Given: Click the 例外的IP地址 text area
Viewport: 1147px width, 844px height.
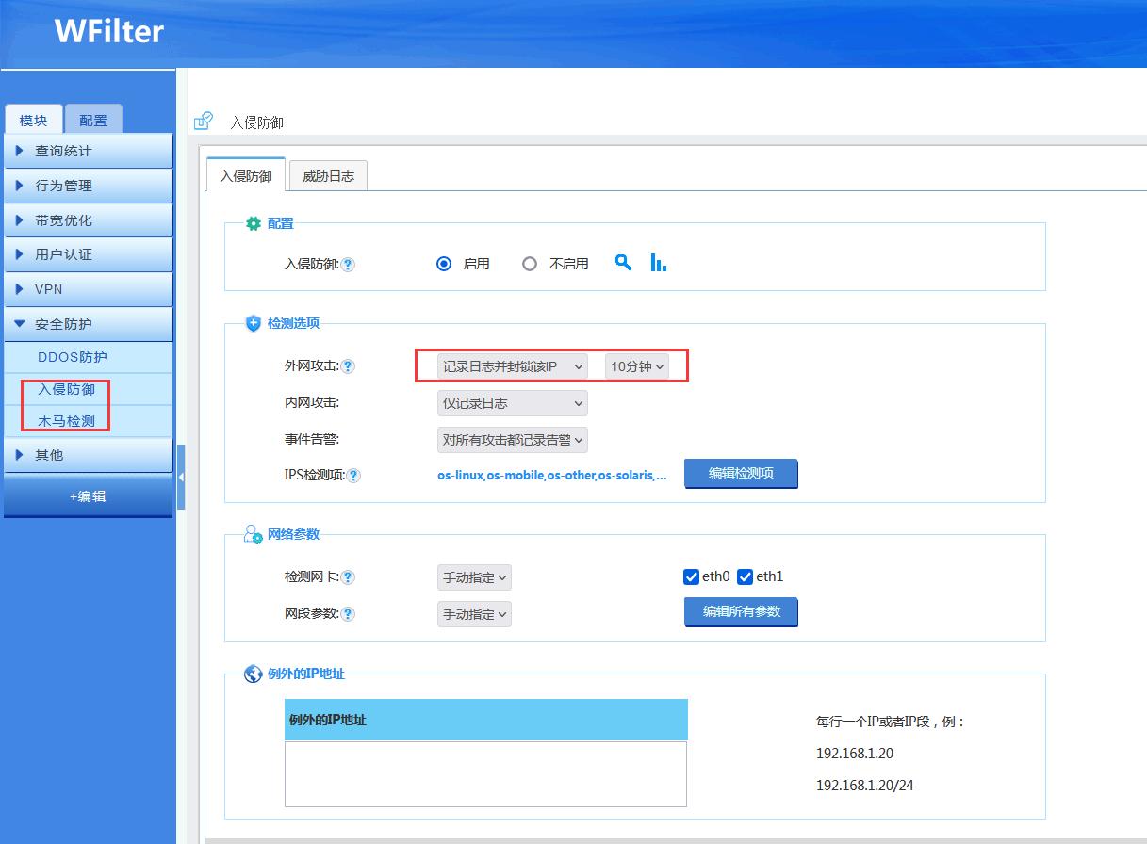Looking at the screenshot, I should (x=485, y=773).
